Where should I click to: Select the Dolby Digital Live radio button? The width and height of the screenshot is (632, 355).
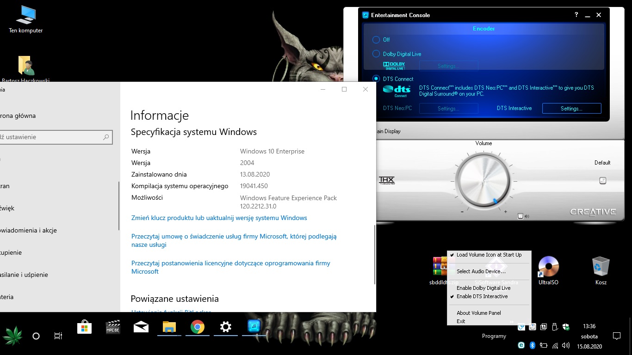[376, 54]
